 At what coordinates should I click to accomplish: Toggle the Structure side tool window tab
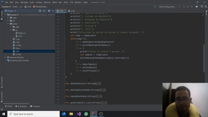coord(2,82)
